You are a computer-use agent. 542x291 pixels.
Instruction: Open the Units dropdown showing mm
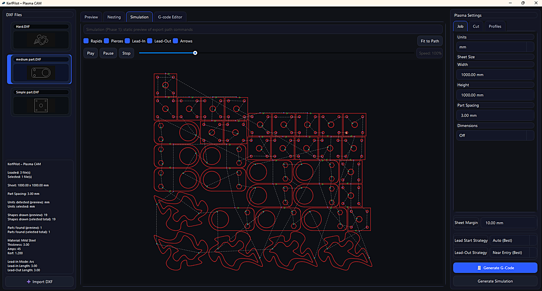coord(495,47)
